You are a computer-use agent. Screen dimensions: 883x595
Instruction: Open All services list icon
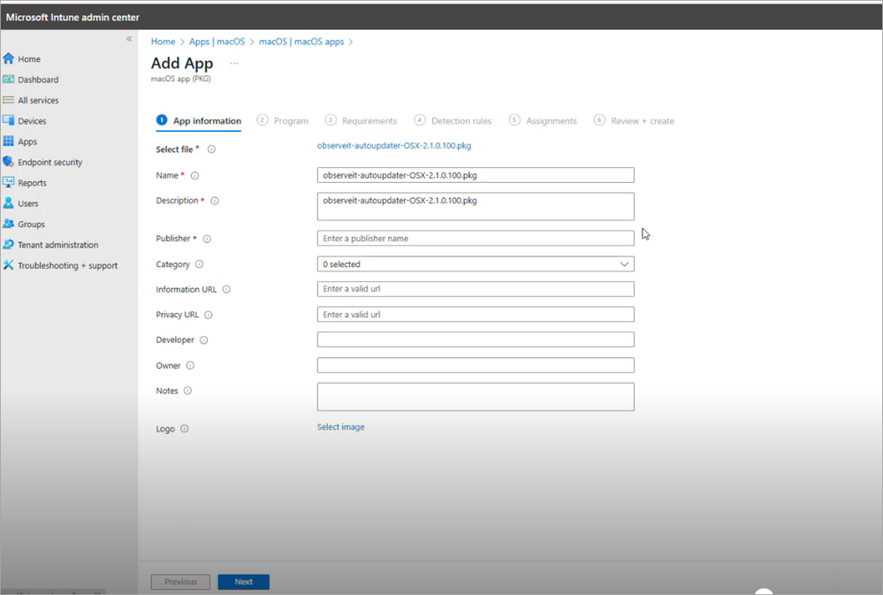[x=9, y=100]
